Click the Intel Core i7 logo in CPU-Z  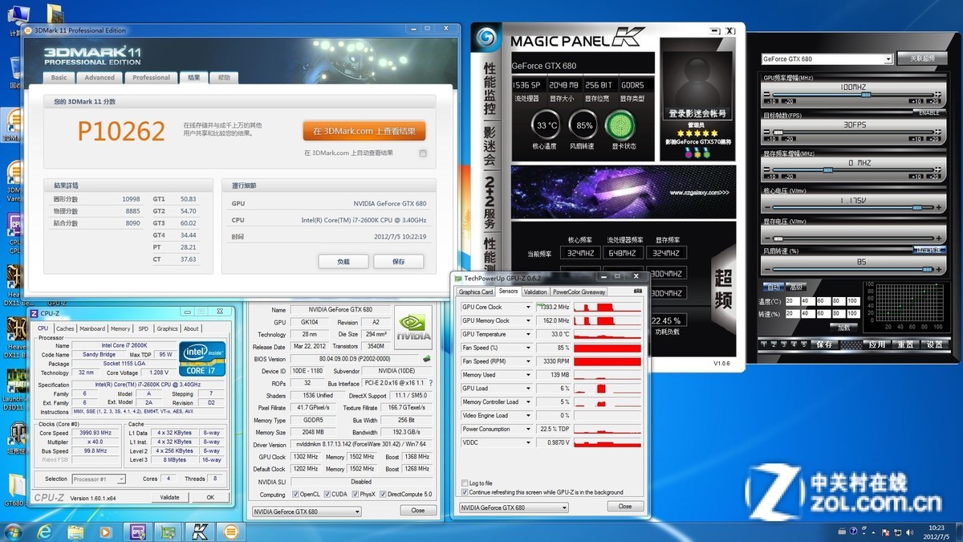tap(202, 358)
